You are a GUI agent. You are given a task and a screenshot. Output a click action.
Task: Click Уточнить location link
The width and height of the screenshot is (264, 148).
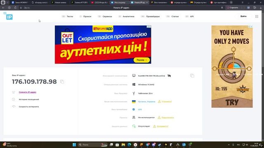[x=167, y=102]
